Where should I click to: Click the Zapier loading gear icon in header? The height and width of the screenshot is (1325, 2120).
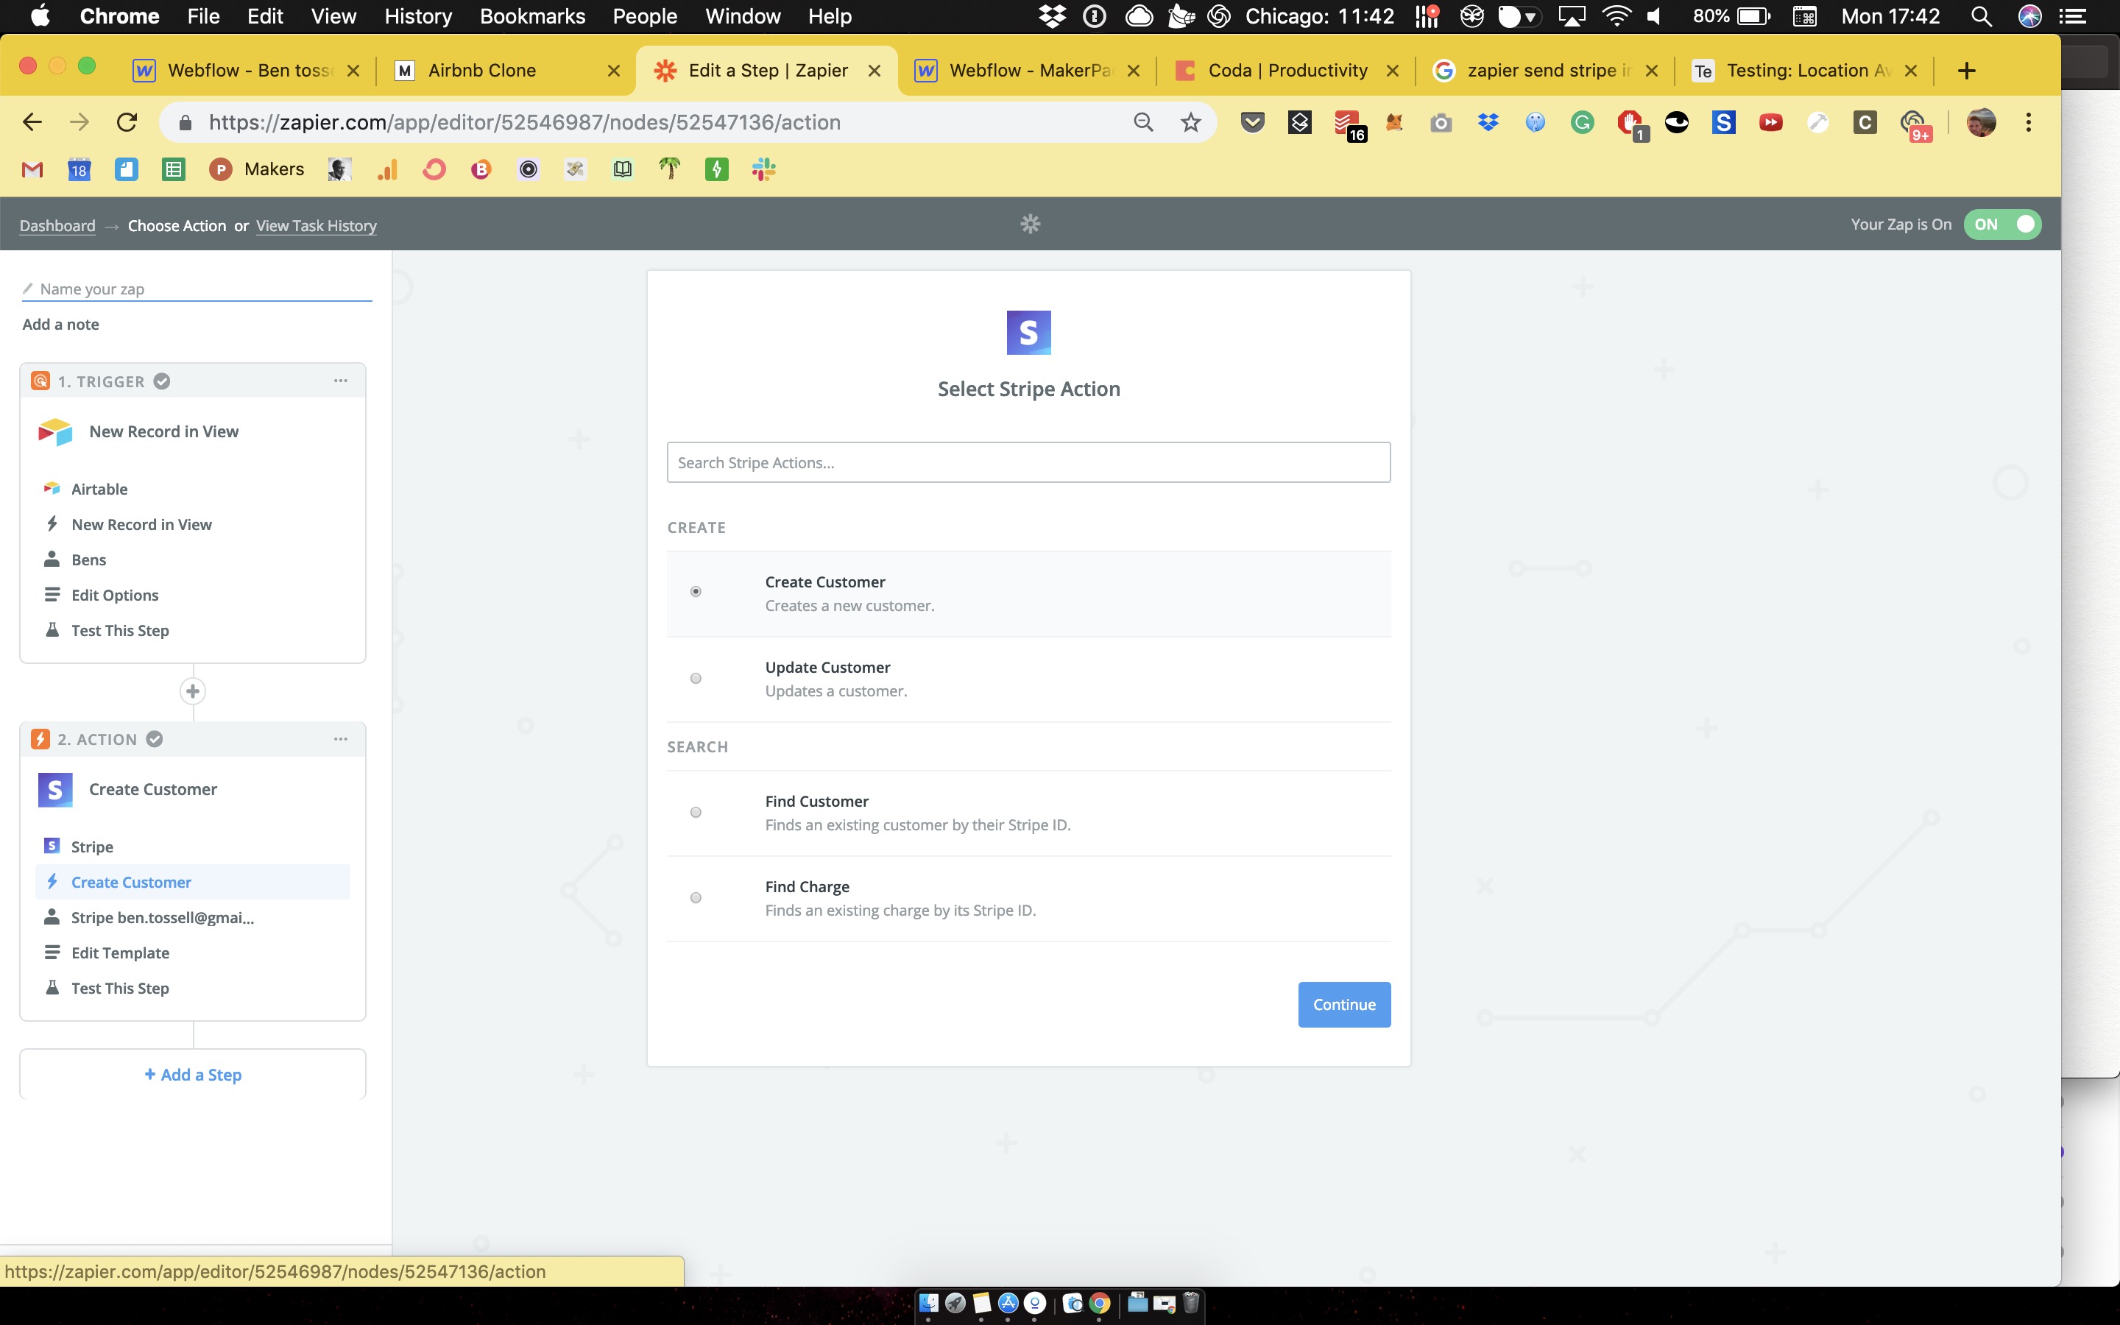(x=1031, y=225)
